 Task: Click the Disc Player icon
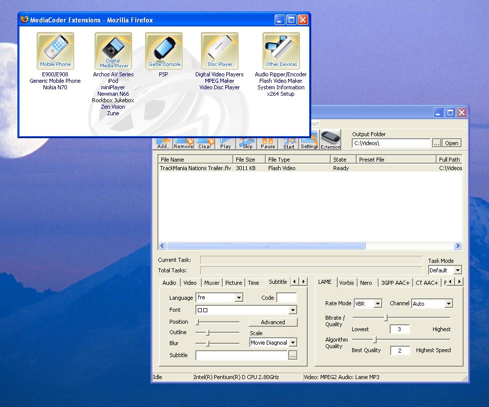click(220, 51)
